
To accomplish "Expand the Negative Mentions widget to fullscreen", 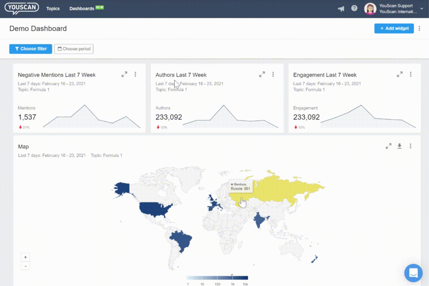I will 124,74.
